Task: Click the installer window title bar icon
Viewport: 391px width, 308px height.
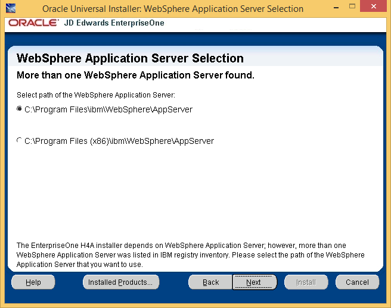Action: click(11, 8)
